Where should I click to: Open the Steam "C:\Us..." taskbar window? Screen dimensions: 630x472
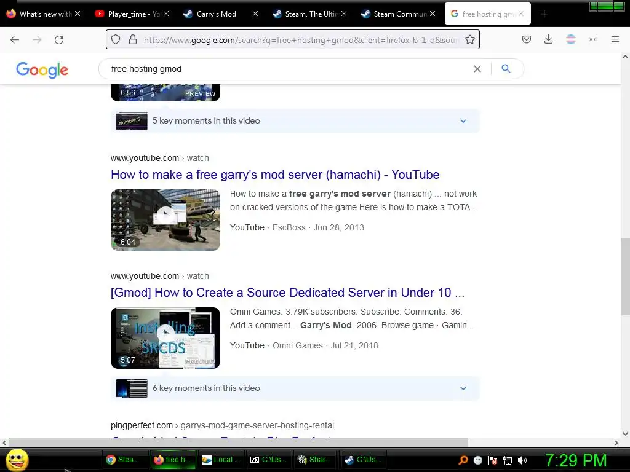click(364, 460)
